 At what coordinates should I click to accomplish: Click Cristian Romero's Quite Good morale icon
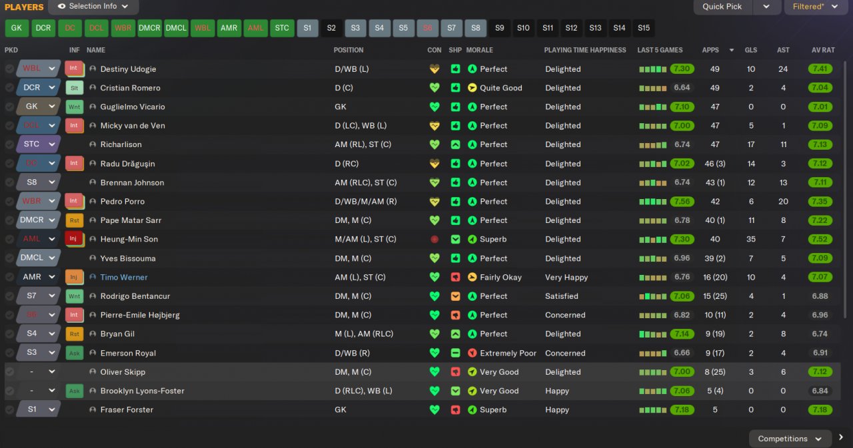472,88
